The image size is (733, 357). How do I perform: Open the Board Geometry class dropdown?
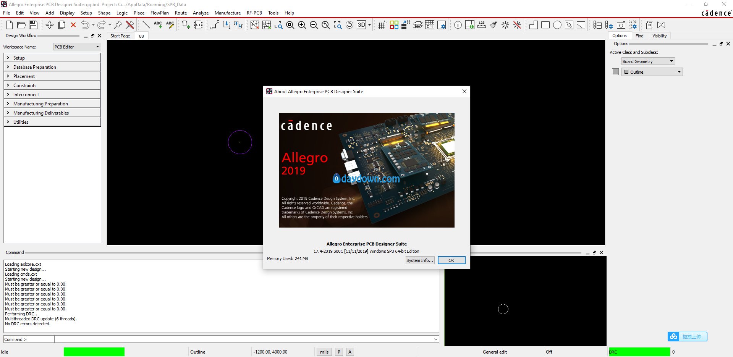coord(648,61)
